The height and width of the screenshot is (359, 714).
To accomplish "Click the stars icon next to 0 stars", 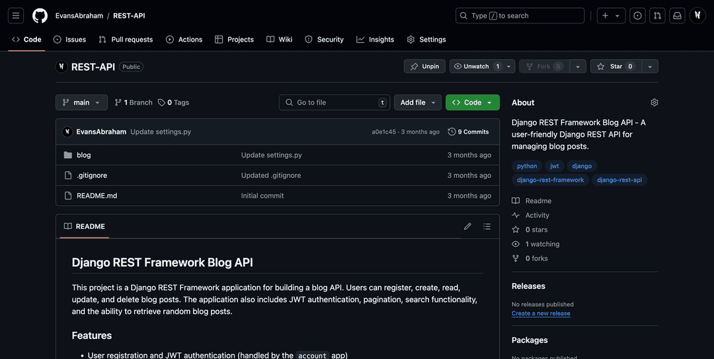I will (x=516, y=229).
